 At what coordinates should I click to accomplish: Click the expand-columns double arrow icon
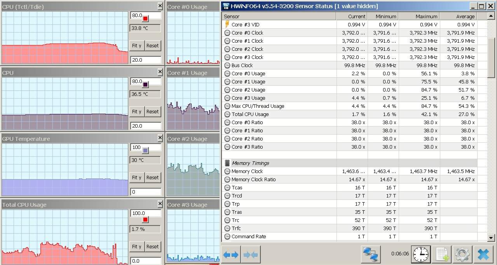click(x=231, y=255)
